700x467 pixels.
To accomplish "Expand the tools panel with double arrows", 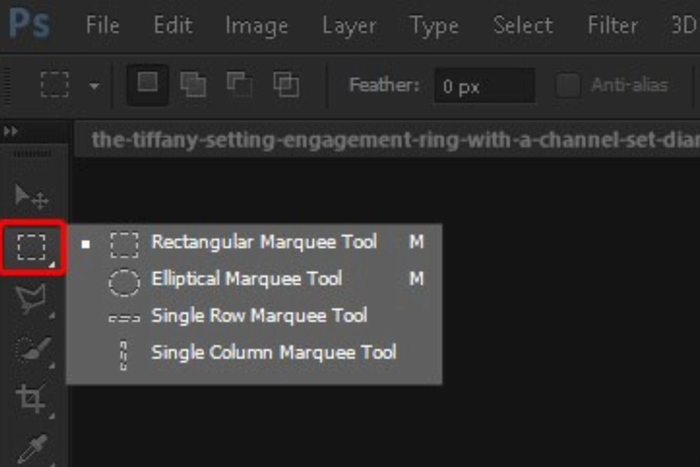I will pyautogui.click(x=11, y=132).
